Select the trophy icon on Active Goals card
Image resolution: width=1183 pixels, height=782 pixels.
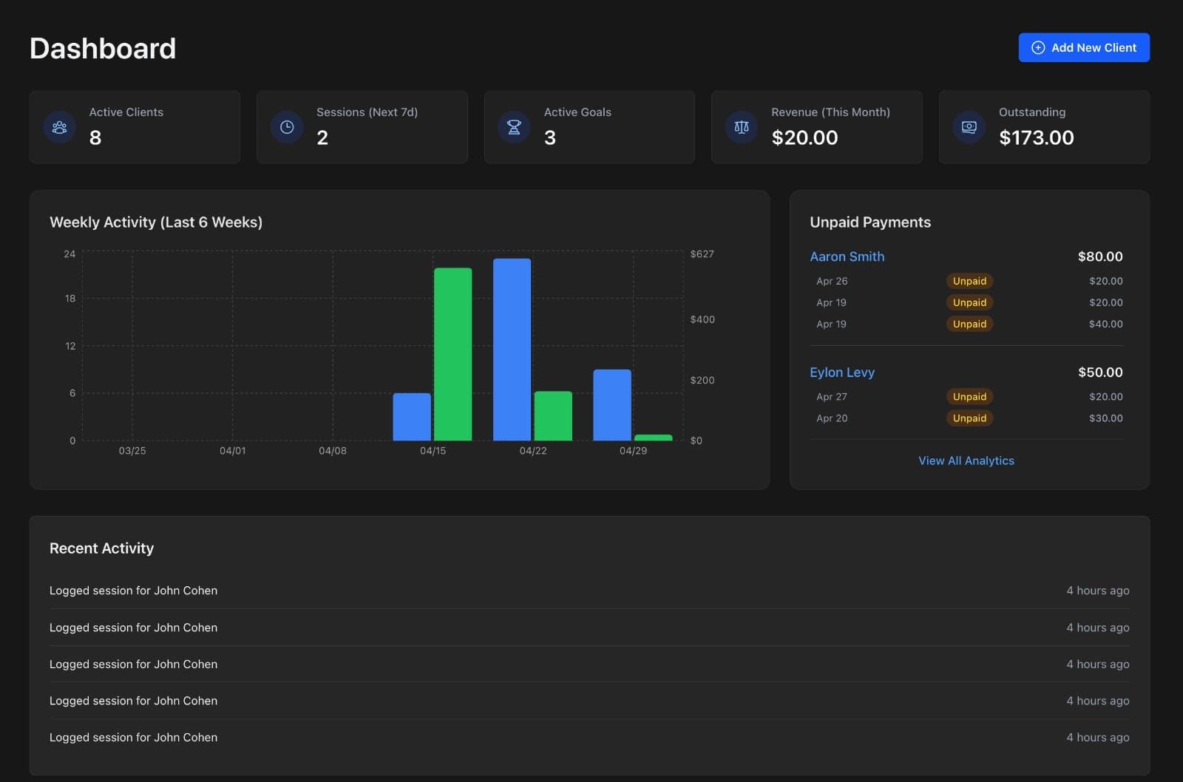pyautogui.click(x=514, y=126)
